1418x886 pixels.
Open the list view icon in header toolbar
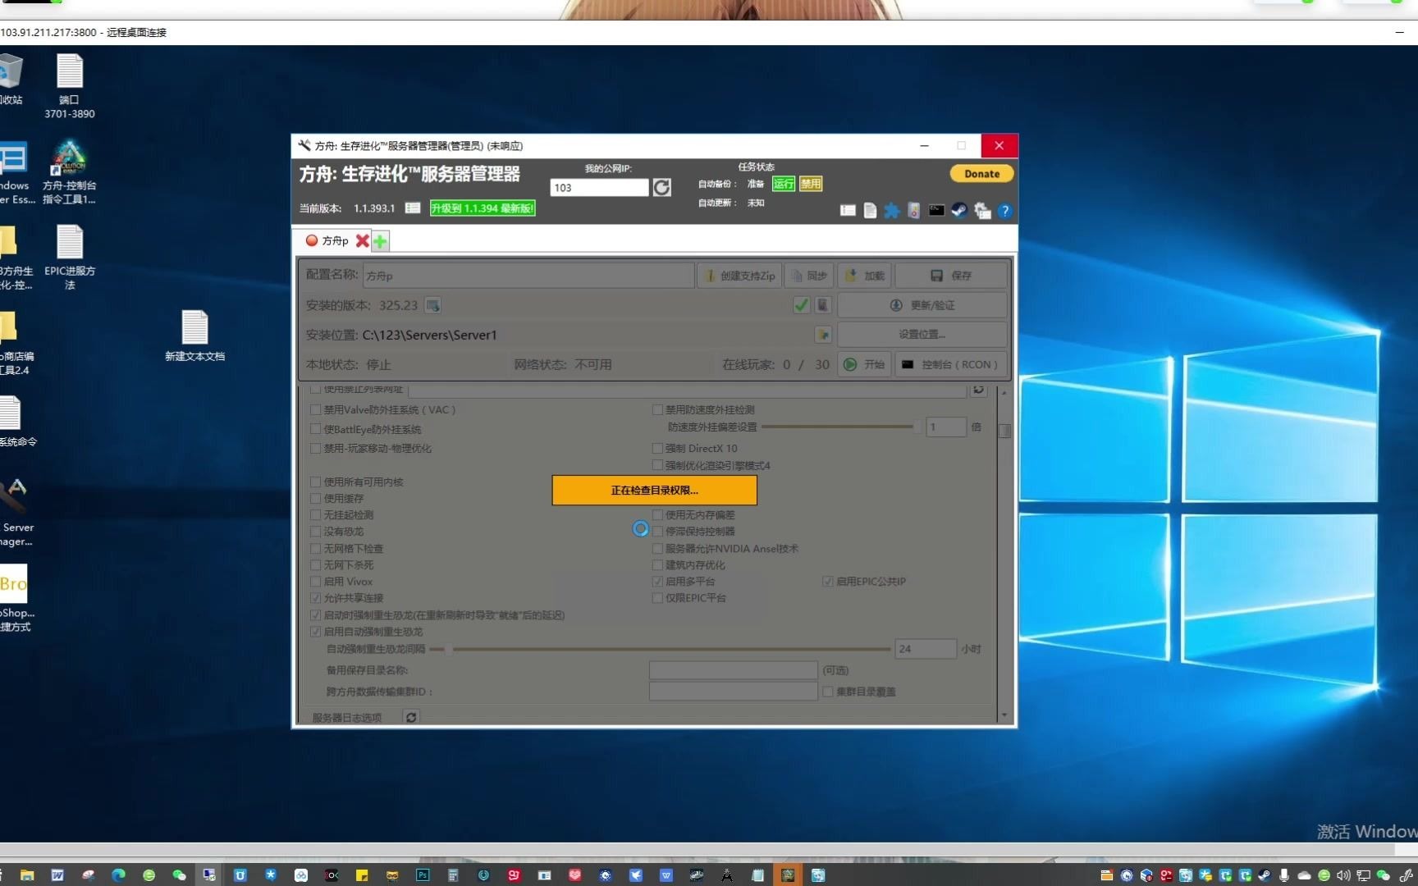tap(848, 211)
